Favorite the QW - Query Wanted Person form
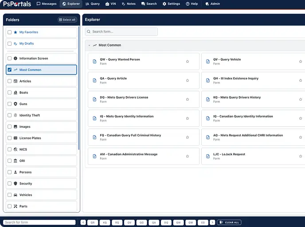Image resolution: width=305 pixels, height=227 pixels. (188, 62)
